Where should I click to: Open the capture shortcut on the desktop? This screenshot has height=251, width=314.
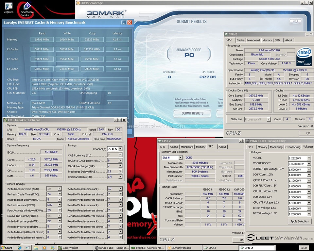click(9, 8)
